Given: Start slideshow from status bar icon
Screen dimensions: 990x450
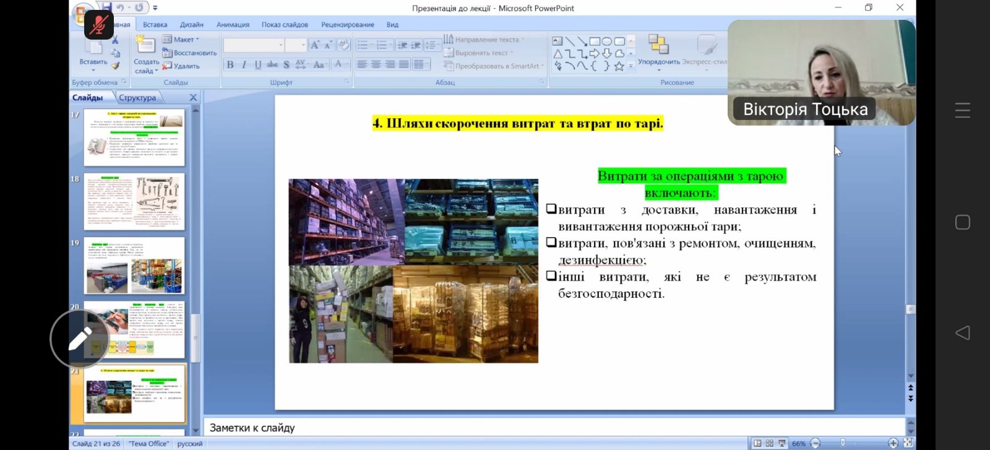Looking at the screenshot, I should click(782, 443).
